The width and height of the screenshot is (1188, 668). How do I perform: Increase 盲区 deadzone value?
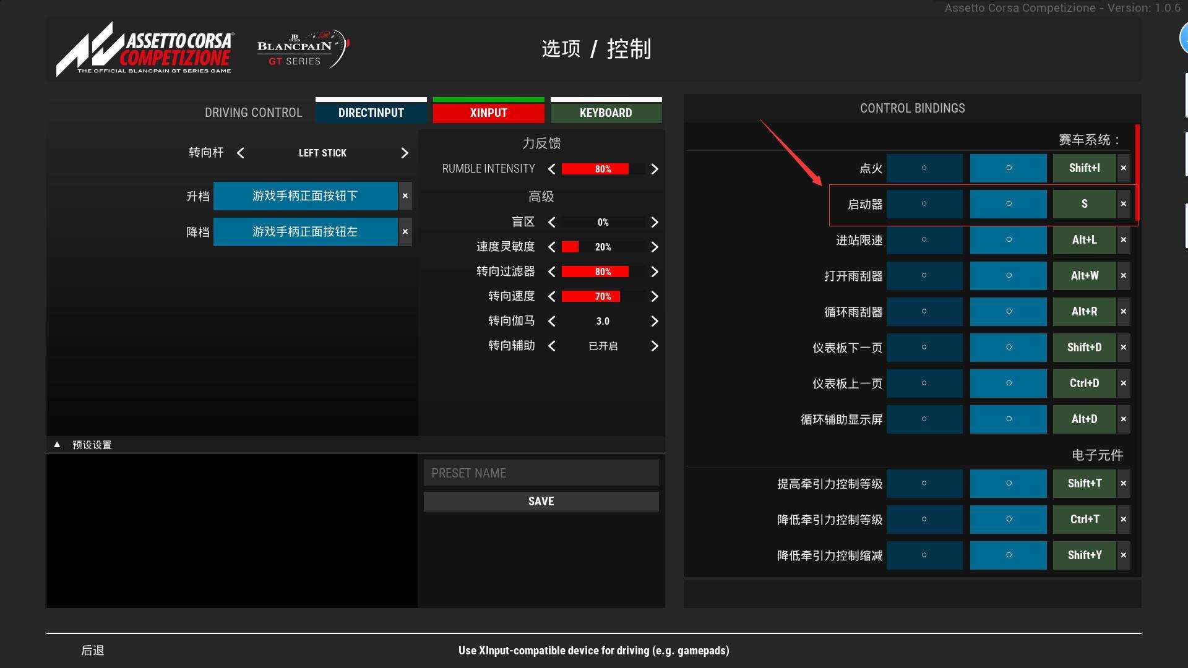pyautogui.click(x=655, y=222)
